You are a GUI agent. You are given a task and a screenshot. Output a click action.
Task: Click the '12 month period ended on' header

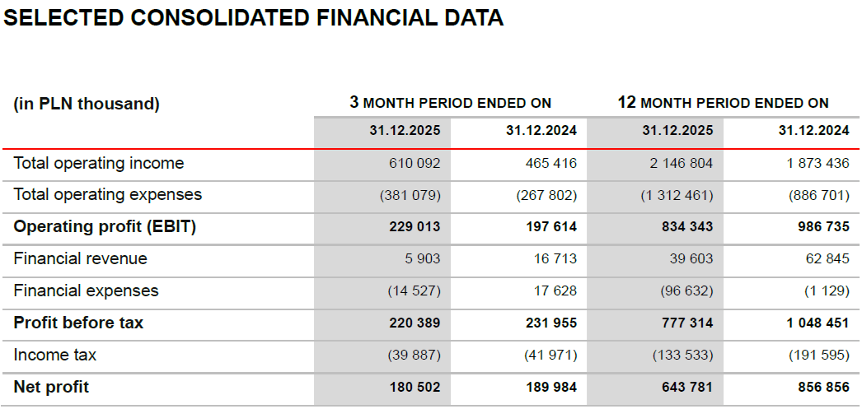[x=723, y=103]
